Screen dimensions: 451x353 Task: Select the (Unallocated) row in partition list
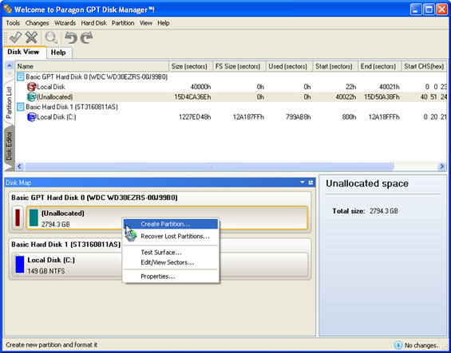[x=231, y=96]
